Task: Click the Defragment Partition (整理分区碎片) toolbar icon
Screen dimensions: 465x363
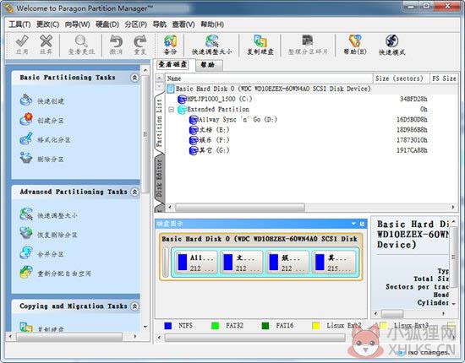Action: pos(308,41)
